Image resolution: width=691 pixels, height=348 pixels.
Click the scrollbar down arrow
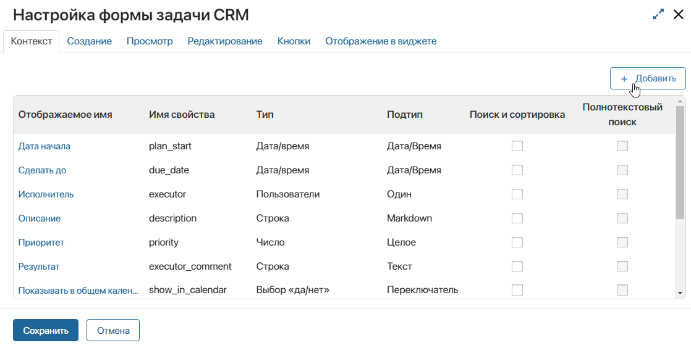680,293
